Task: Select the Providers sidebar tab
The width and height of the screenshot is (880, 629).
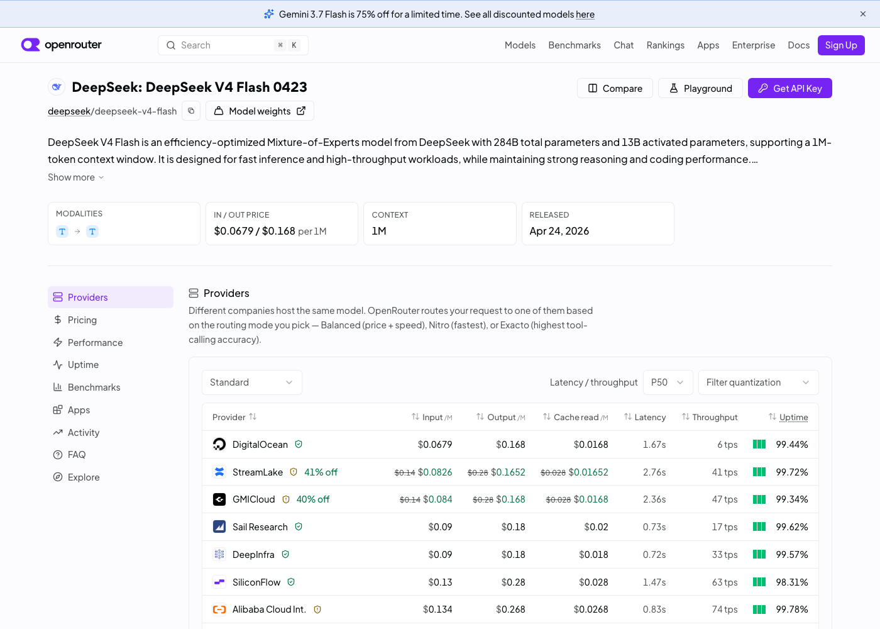Action: [111, 298]
